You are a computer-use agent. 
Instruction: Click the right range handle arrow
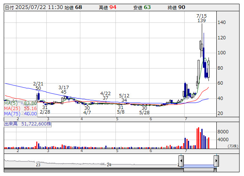tap(216, 161)
